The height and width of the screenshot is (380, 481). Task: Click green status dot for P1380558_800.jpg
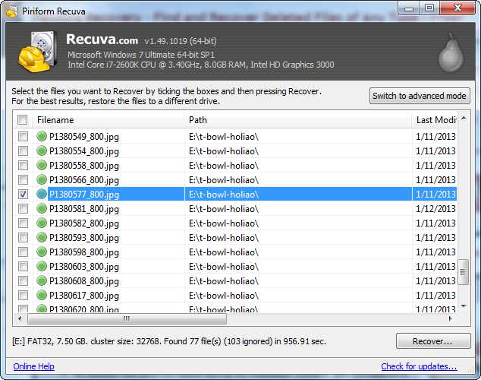pos(42,165)
